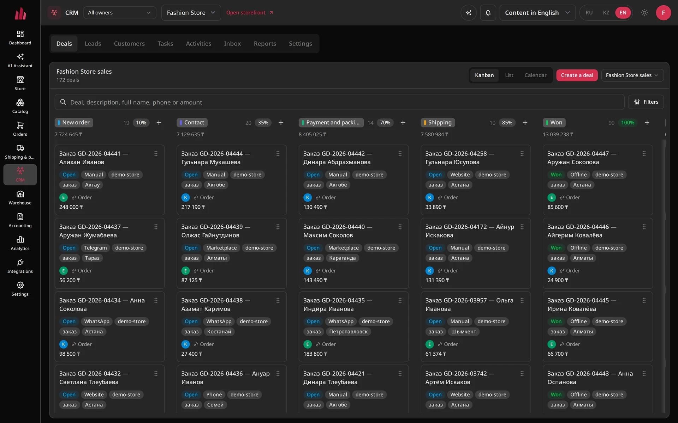The image size is (678, 423).
Task: Open the Dashboard sidebar icon
Action: pos(20,34)
